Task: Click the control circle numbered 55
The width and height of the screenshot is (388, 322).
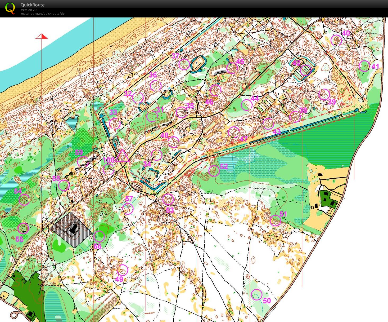Action: [23, 228]
